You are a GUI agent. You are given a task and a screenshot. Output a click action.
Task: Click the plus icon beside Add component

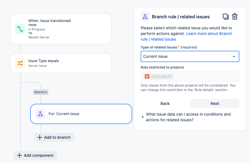[x=19, y=155]
